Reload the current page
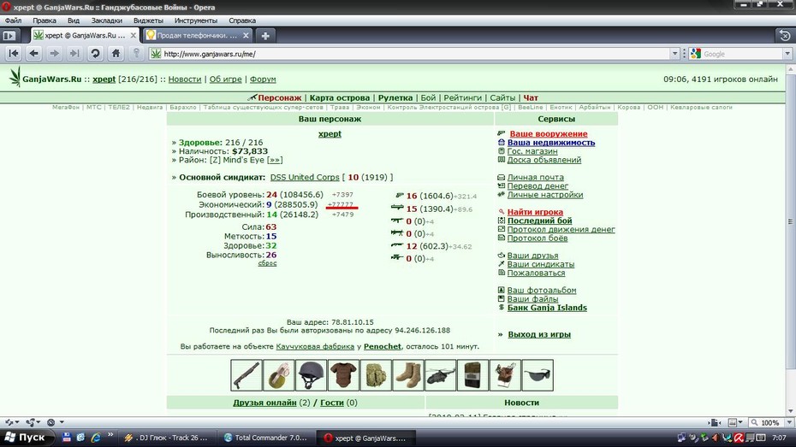The image size is (796, 447). coord(95,53)
